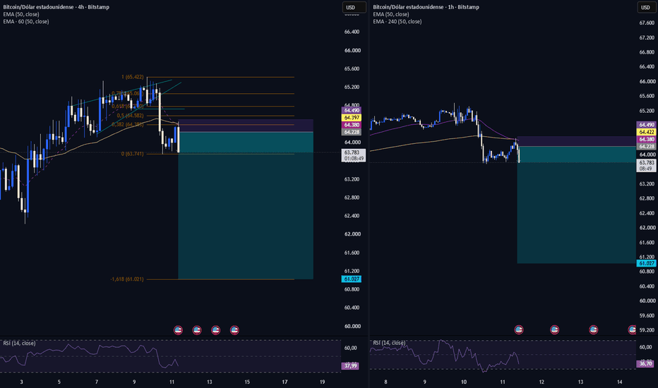Select Fibonacci level label -1,618 (61.021)
The width and height of the screenshot is (658, 388).
[x=127, y=279]
